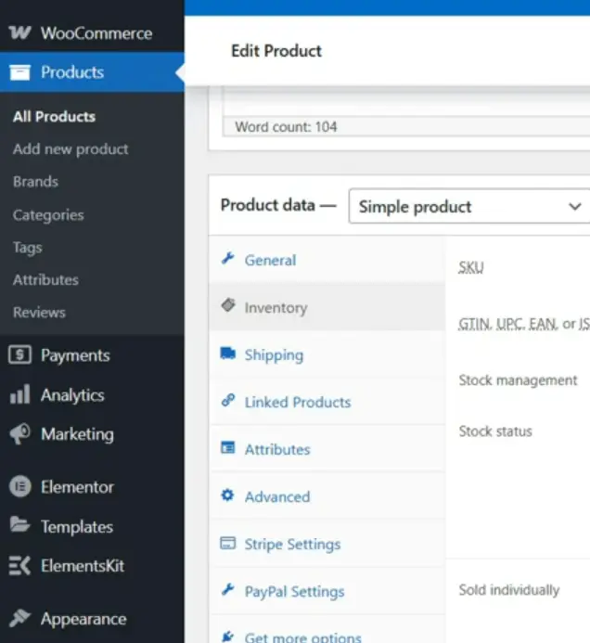Click the Sold individually label

pyautogui.click(x=508, y=590)
